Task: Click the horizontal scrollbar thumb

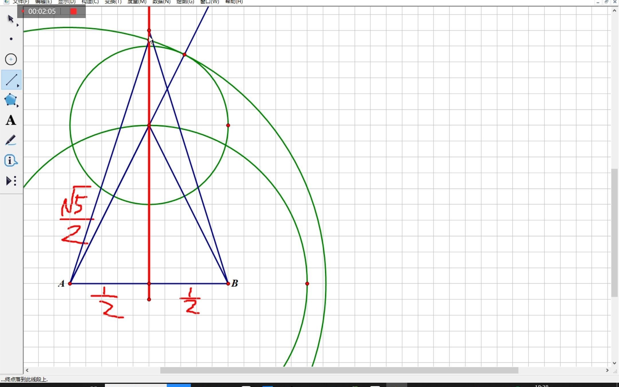Action: [x=339, y=370]
